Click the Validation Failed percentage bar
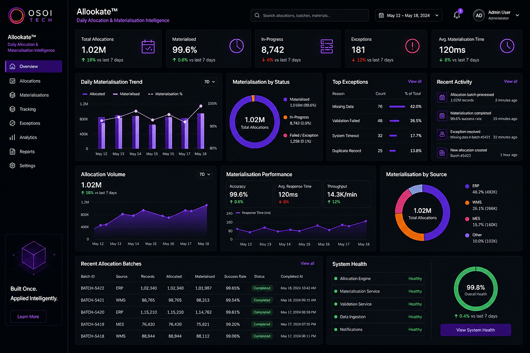 click(394, 121)
